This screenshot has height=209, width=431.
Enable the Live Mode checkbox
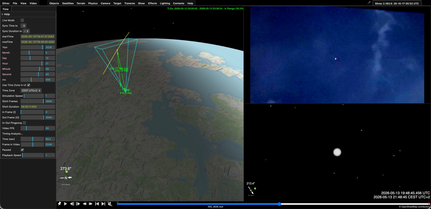point(22,20)
